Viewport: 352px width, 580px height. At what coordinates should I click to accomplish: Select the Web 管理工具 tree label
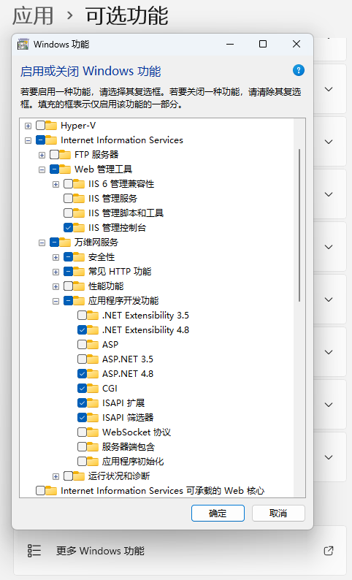click(x=103, y=169)
